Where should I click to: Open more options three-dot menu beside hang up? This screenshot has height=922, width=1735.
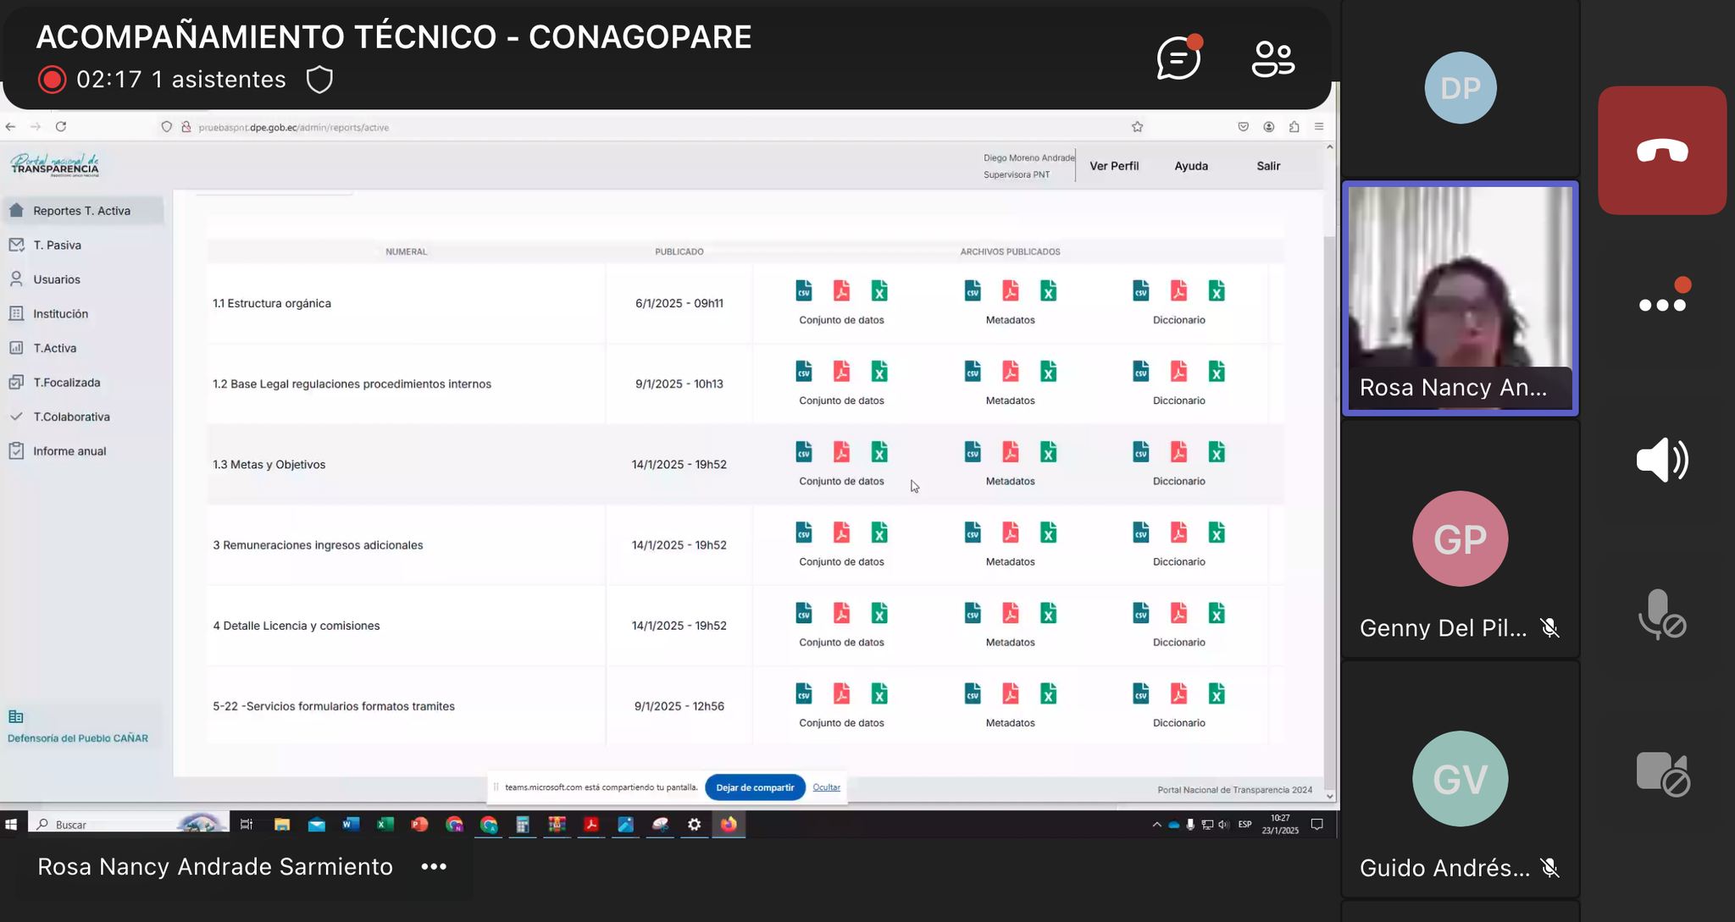pos(1661,304)
